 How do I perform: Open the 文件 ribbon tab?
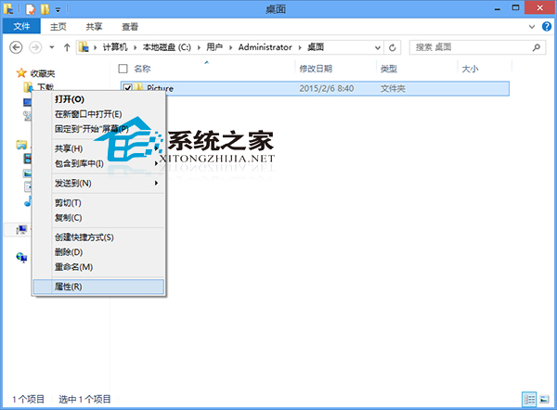pos(21,27)
